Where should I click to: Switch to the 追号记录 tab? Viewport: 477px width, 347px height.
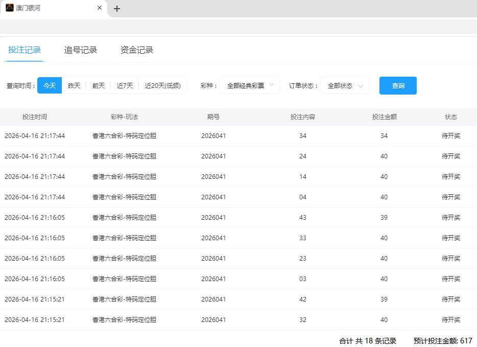(x=81, y=50)
